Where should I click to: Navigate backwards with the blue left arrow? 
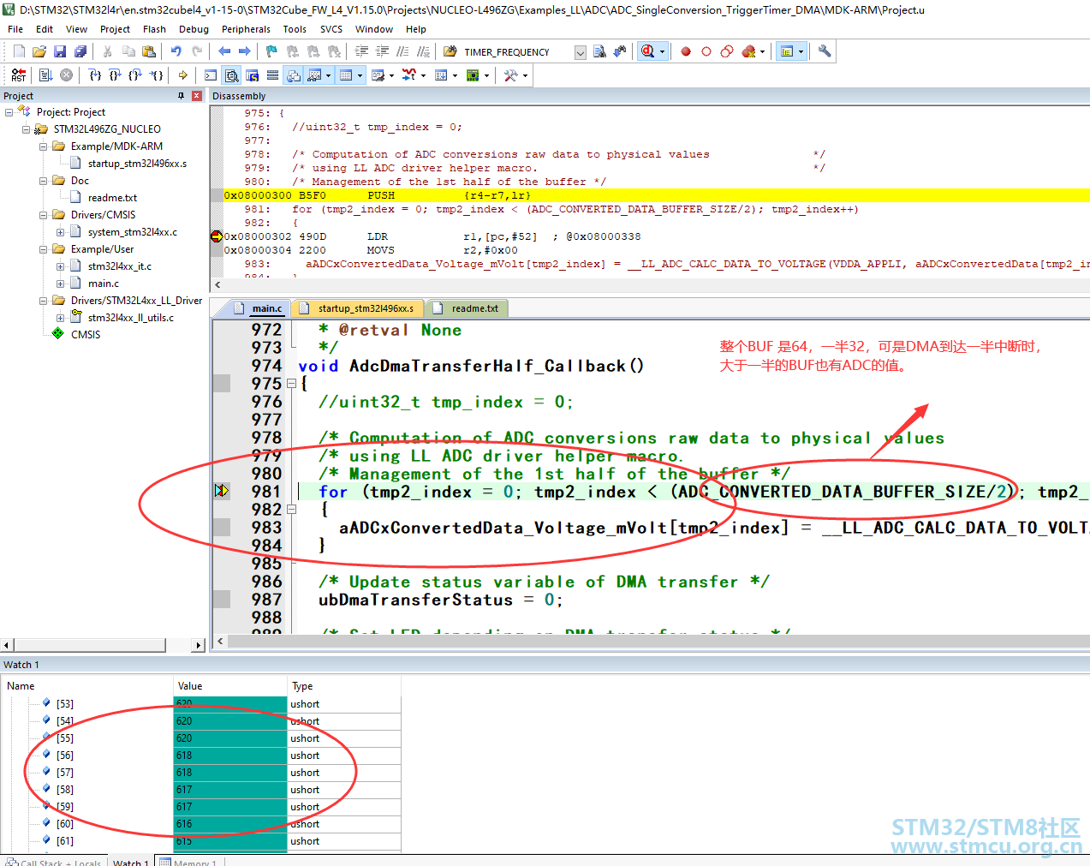coord(224,51)
